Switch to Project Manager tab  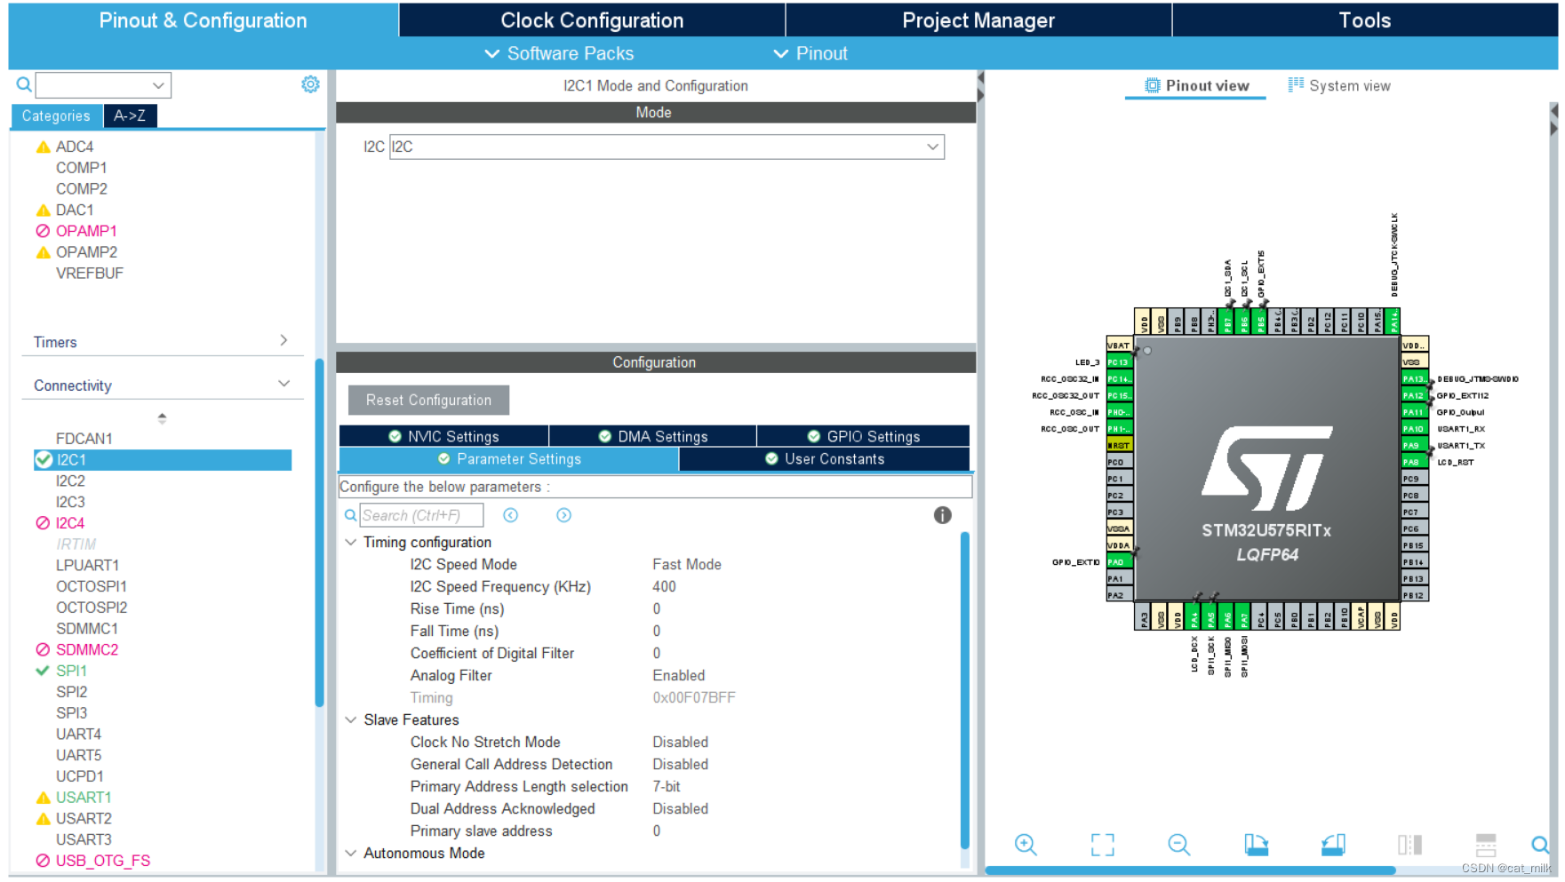click(x=978, y=20)
